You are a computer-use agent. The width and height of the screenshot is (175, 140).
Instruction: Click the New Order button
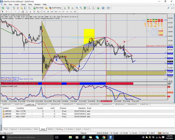pos(38,8)
